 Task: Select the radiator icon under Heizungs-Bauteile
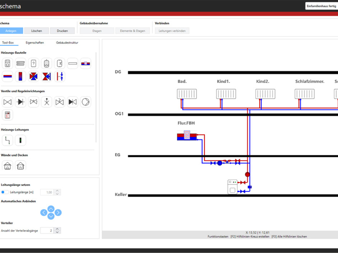coord(20,63)
